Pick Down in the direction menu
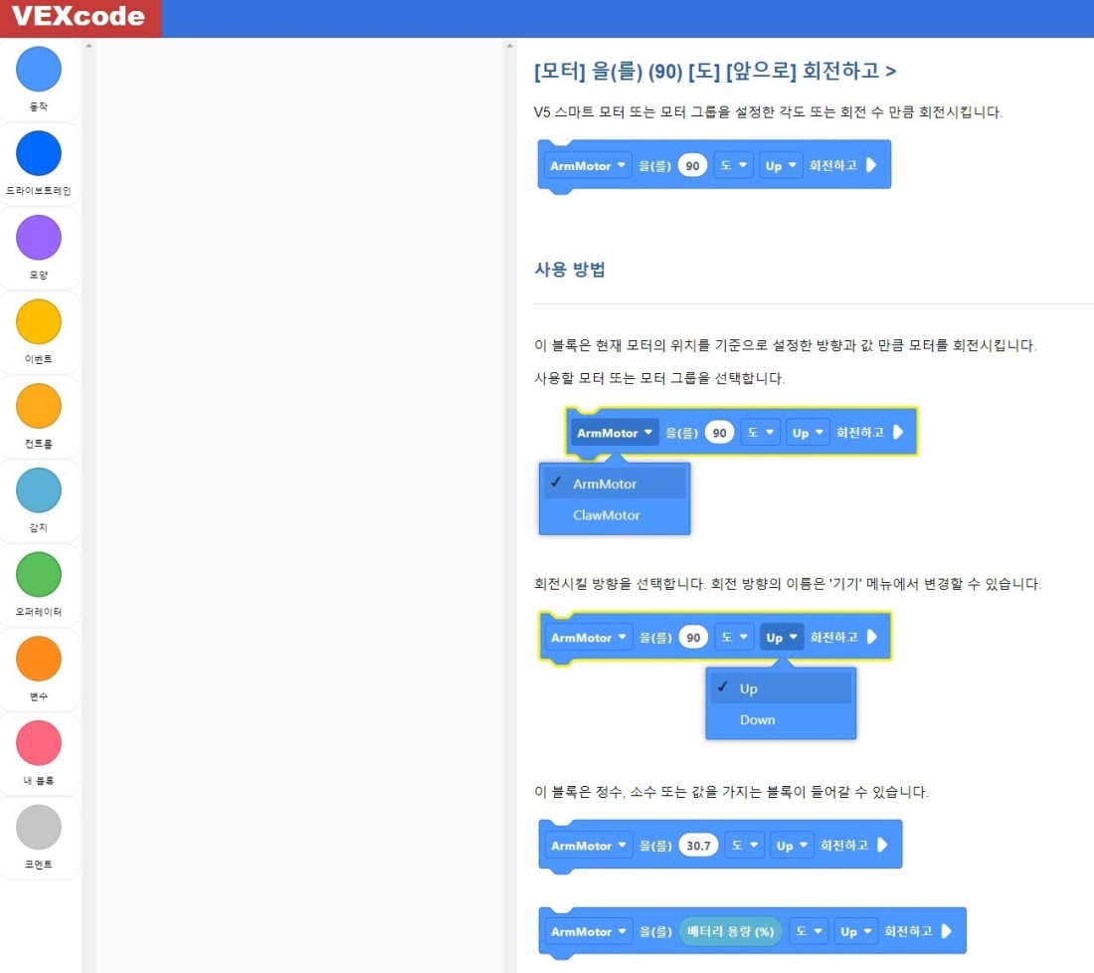The image size is (1094, 973). coord(781,720)
